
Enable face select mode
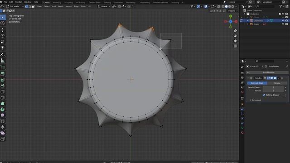click(x=33, y=6)
